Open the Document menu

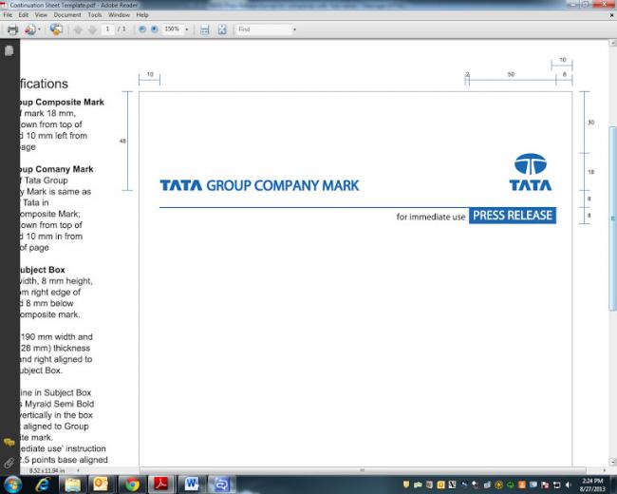point(67,15)
